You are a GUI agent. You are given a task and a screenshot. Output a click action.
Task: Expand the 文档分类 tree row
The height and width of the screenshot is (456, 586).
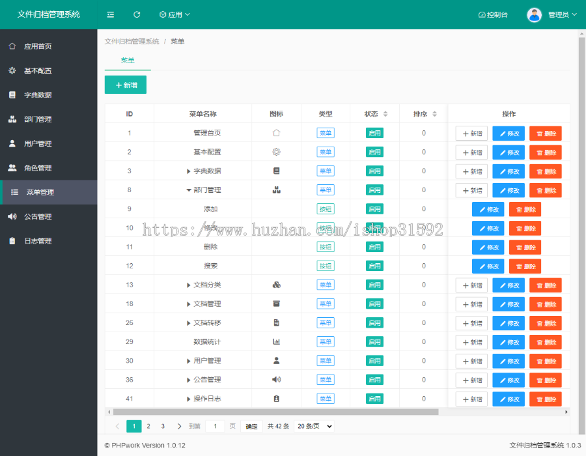(x=188, y=285)
